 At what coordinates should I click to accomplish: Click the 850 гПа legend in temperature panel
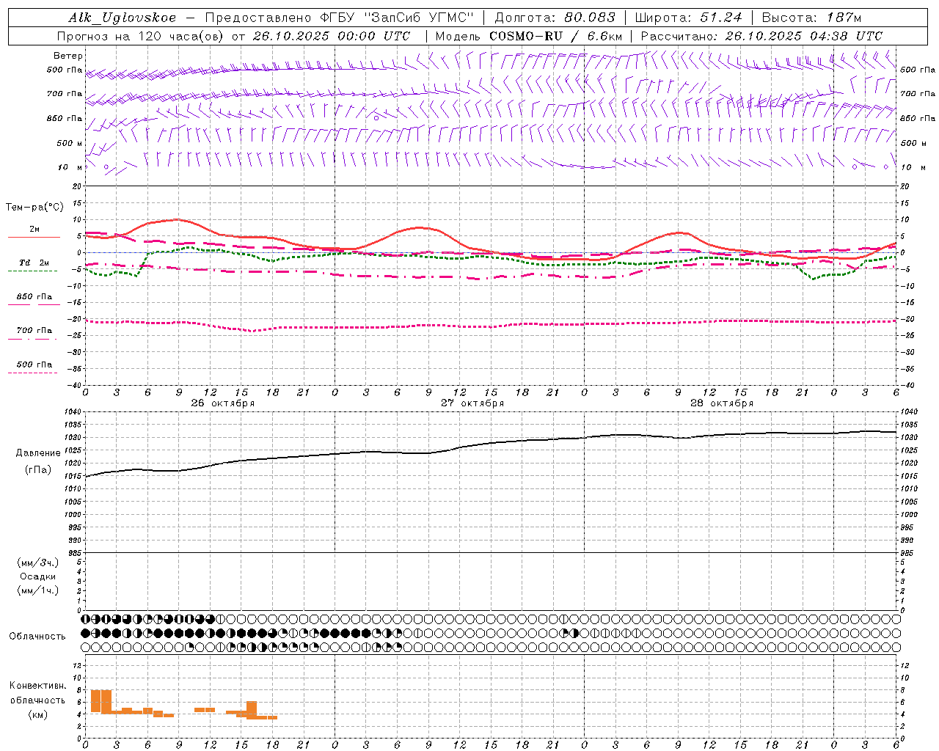coord(34,297)
